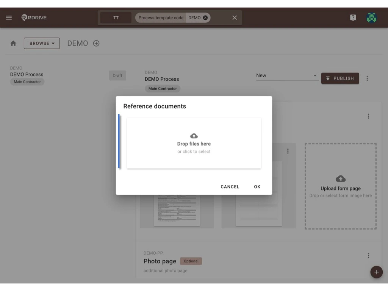
Task: Click the cloud icon in Upload form page box
Action: point(340,178)
